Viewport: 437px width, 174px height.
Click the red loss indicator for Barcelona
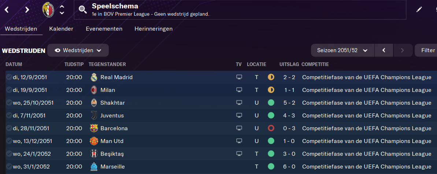[x=271, y=128]
